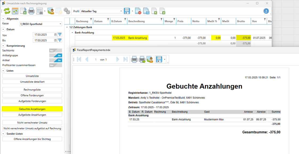Refresh the Umsatzliste with the green refresh icon
The image size is (299, 154).
[x=7, y=11]
